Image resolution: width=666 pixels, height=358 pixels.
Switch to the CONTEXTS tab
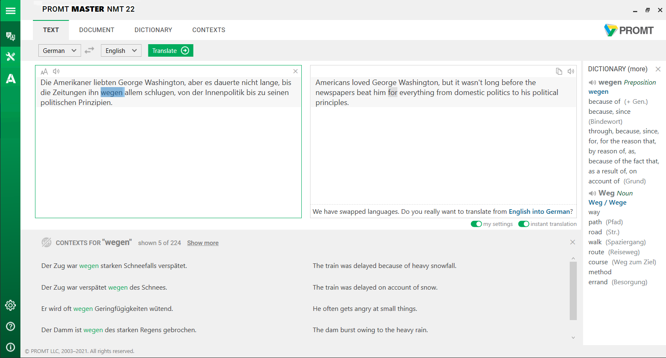point(209,30)
